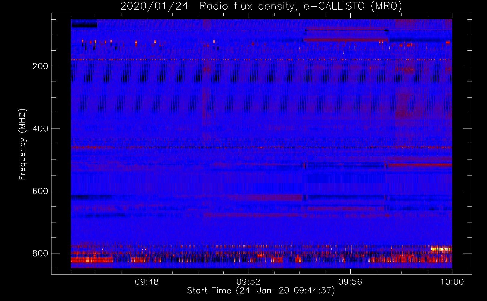This screenshot has height=301, width=487.
Task: Select the 800 frequency tick label
Action: point(40,253)
